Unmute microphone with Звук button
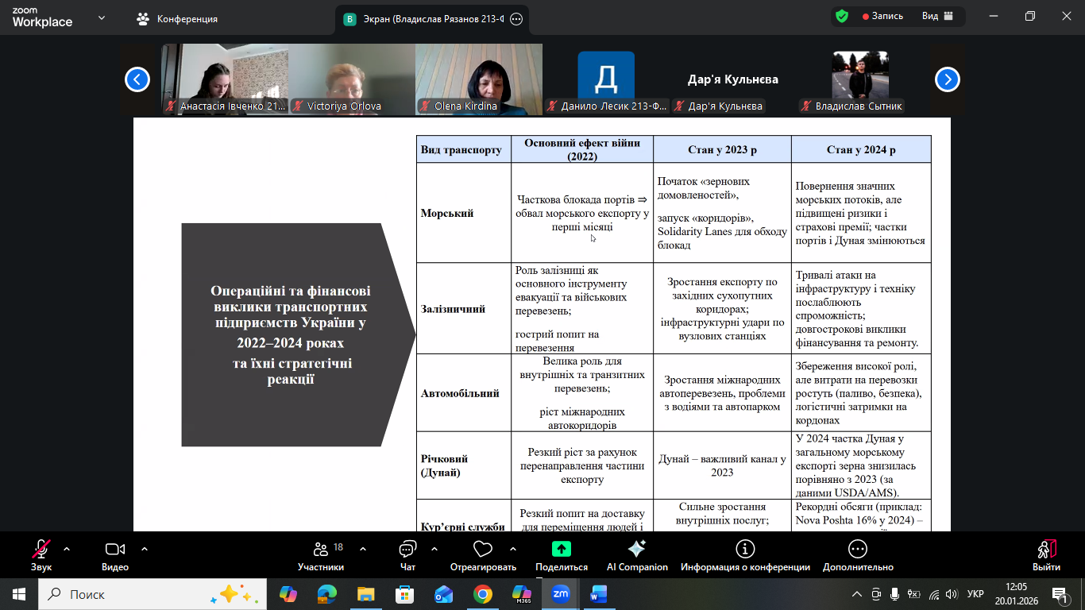Viewport: 1085px width, 610px height. tap(41, 554)
